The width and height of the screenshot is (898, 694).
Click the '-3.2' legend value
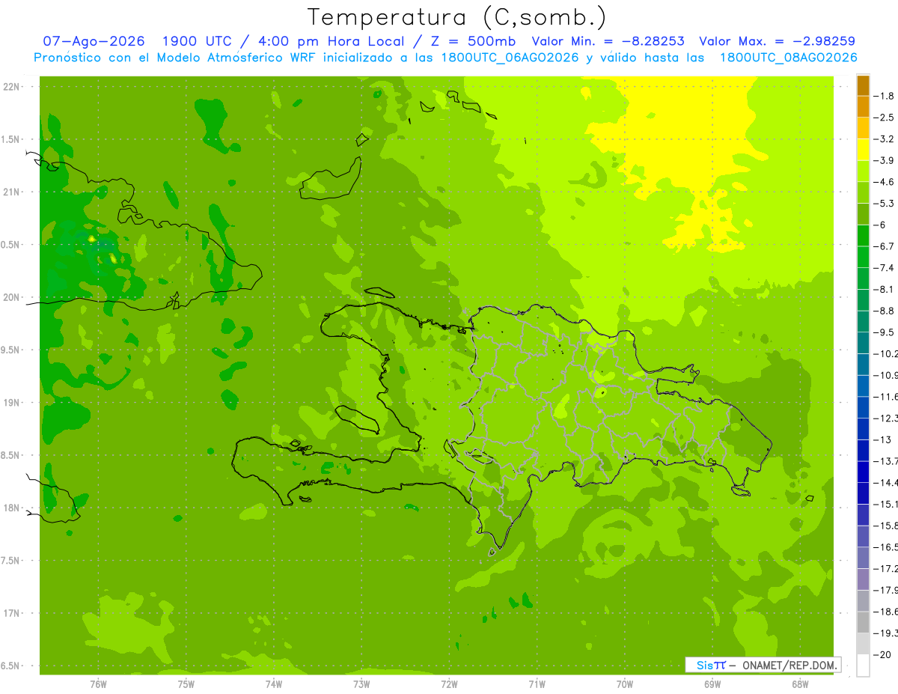[x=885, y=139]
